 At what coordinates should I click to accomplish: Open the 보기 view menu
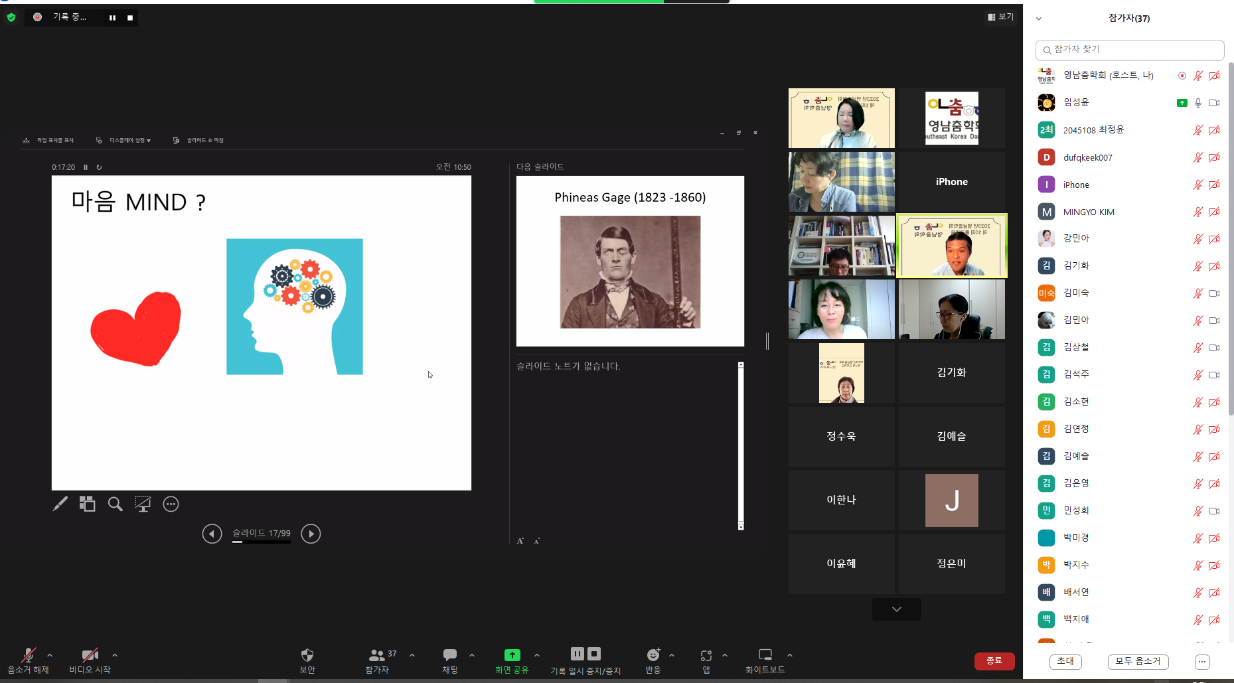tap(1001, 17)
